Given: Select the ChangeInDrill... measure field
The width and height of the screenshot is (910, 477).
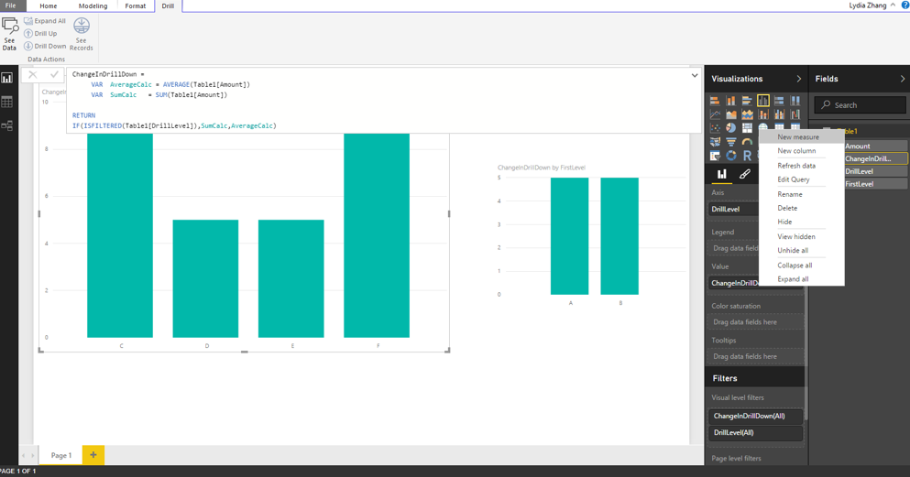Looking at the screenshot, I should (876, 158).
